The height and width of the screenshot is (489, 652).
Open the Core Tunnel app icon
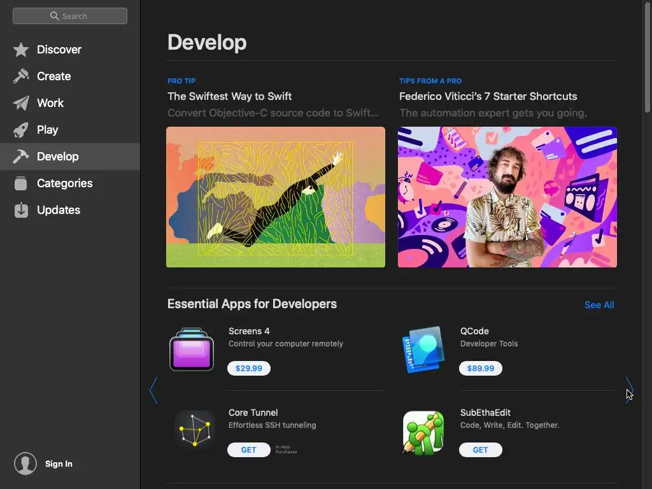(195, 430)
